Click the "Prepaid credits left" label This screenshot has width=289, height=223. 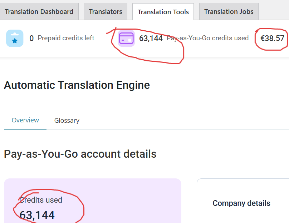[x=66, y=38]
